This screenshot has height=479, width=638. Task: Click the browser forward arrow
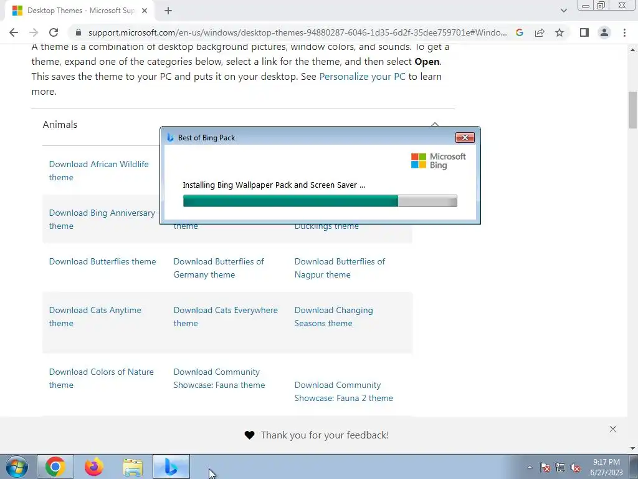[34, 32]
